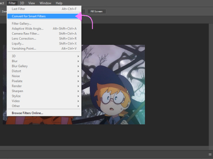
Task: Open Filter Gallery dialog
Action: pyautogui.click(x=44, y=24)
